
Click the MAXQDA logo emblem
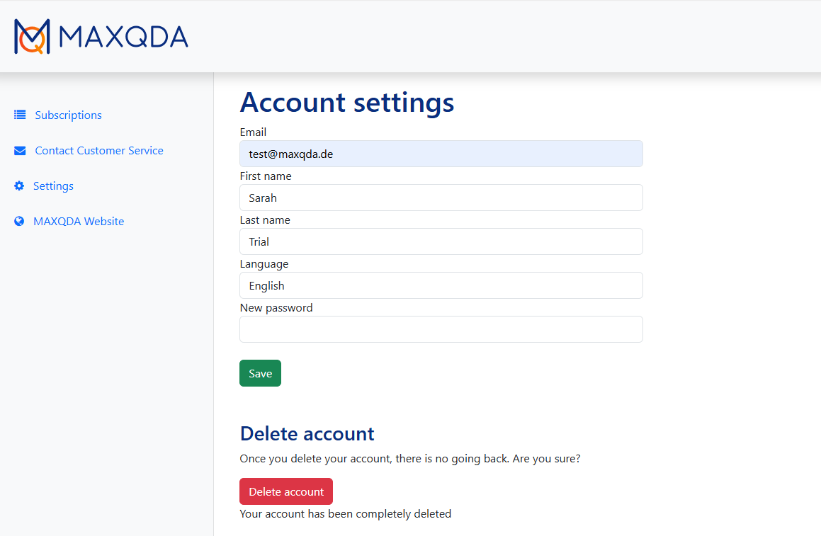(x=32, y=36)
